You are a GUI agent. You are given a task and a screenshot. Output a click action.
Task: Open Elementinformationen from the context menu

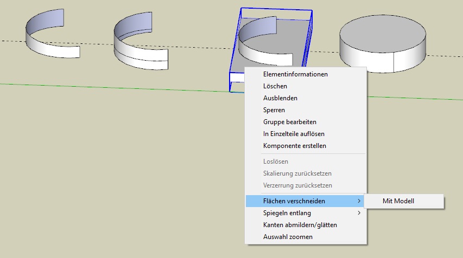pos(295,74)
